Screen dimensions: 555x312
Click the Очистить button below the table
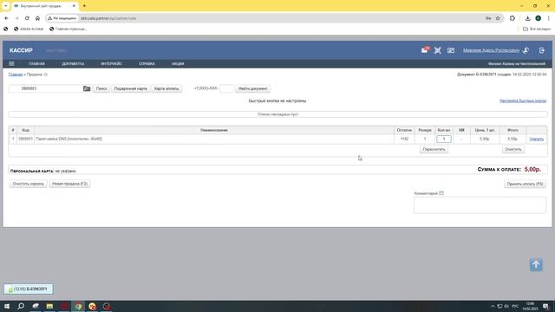(513, 149)
